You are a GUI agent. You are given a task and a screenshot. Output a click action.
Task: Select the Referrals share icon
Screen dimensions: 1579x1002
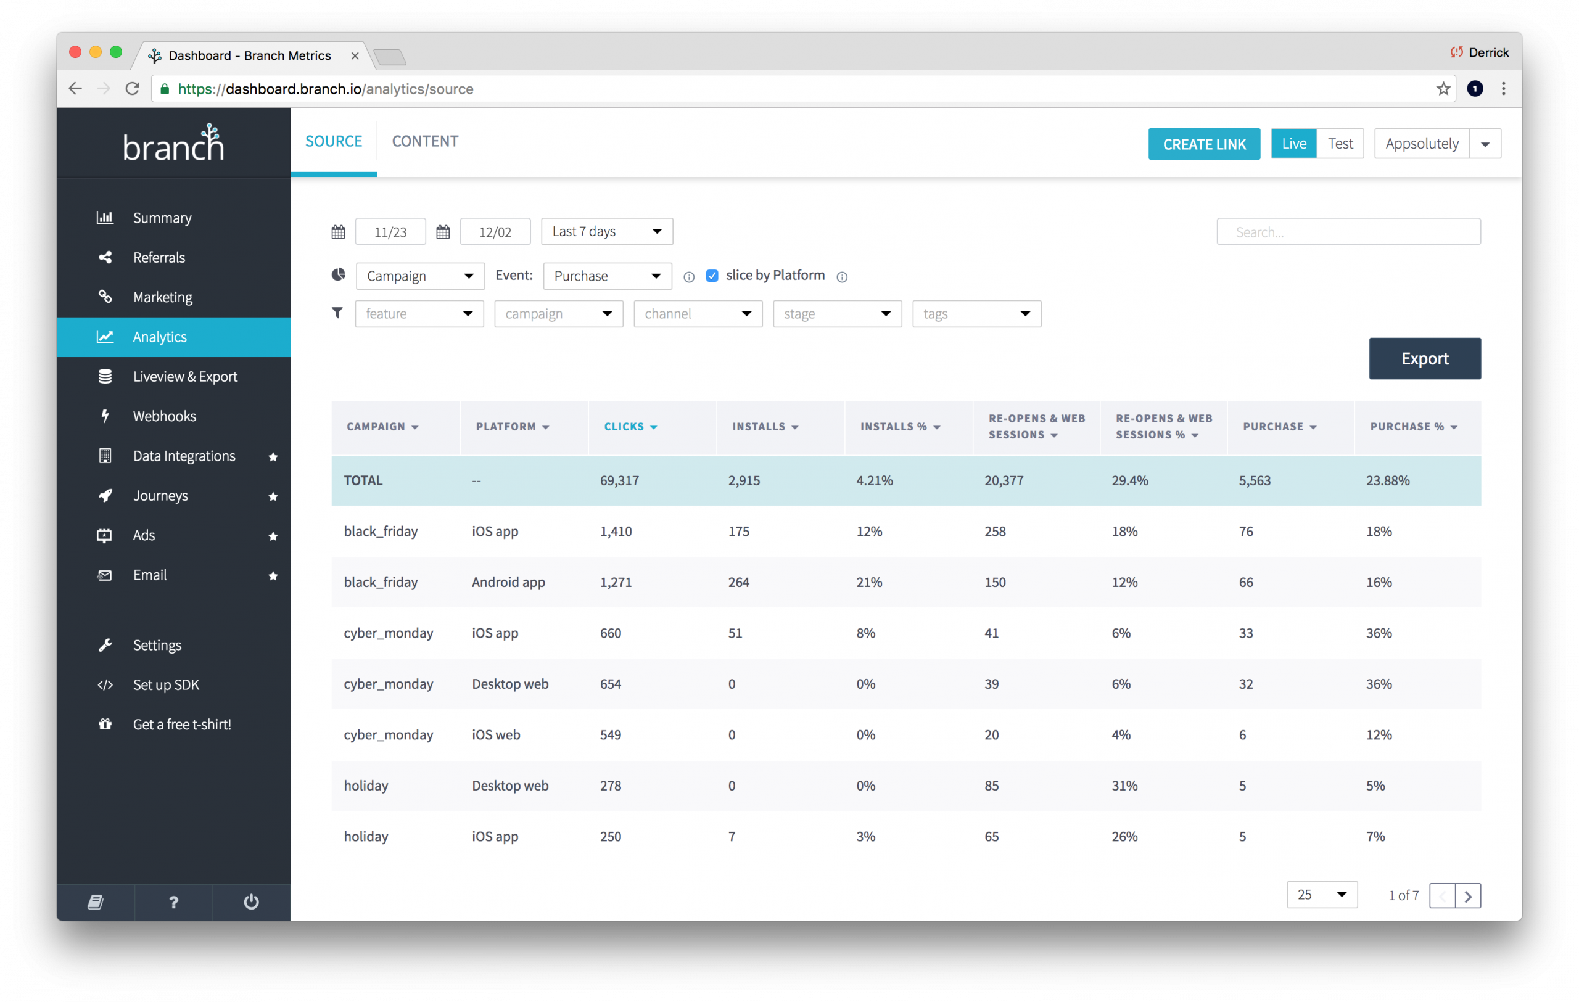pyautogui.click(x=105, y=257)
